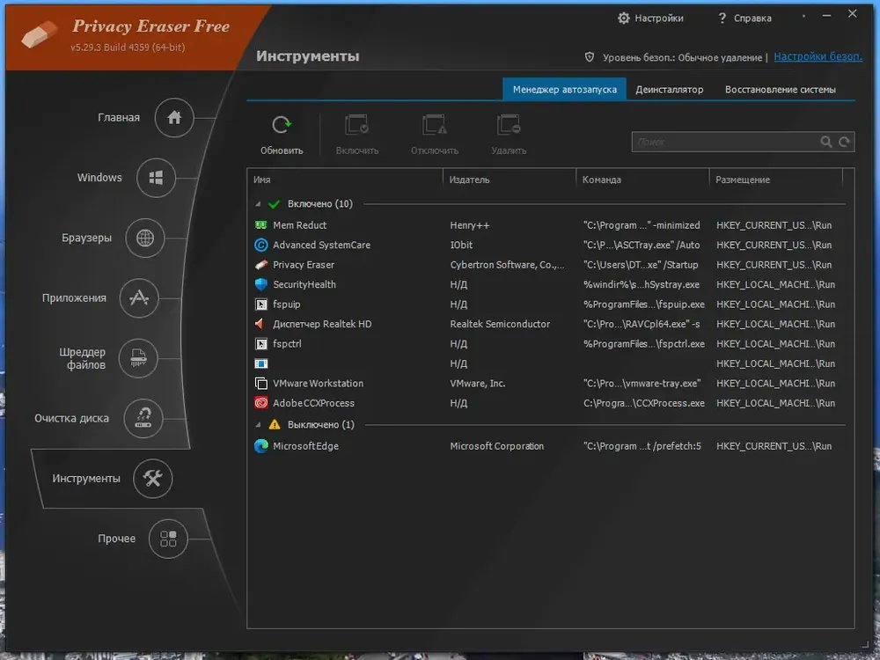The image size is (880, 660).
Task: Select the VMware Workstation row name
Action: coord(318,384)
